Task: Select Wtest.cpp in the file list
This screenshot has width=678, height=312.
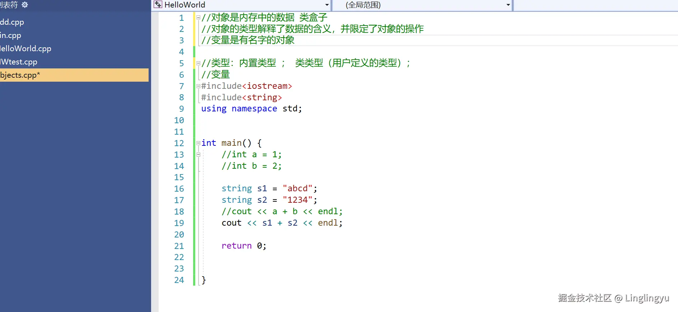Action: (19, 62)
